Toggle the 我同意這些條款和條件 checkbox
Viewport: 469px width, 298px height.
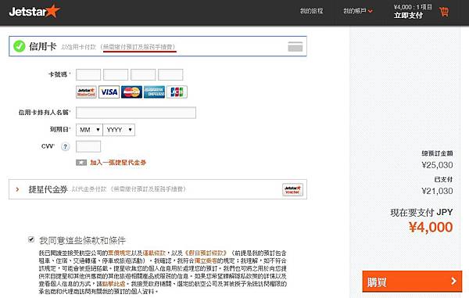tap(31, 239)
